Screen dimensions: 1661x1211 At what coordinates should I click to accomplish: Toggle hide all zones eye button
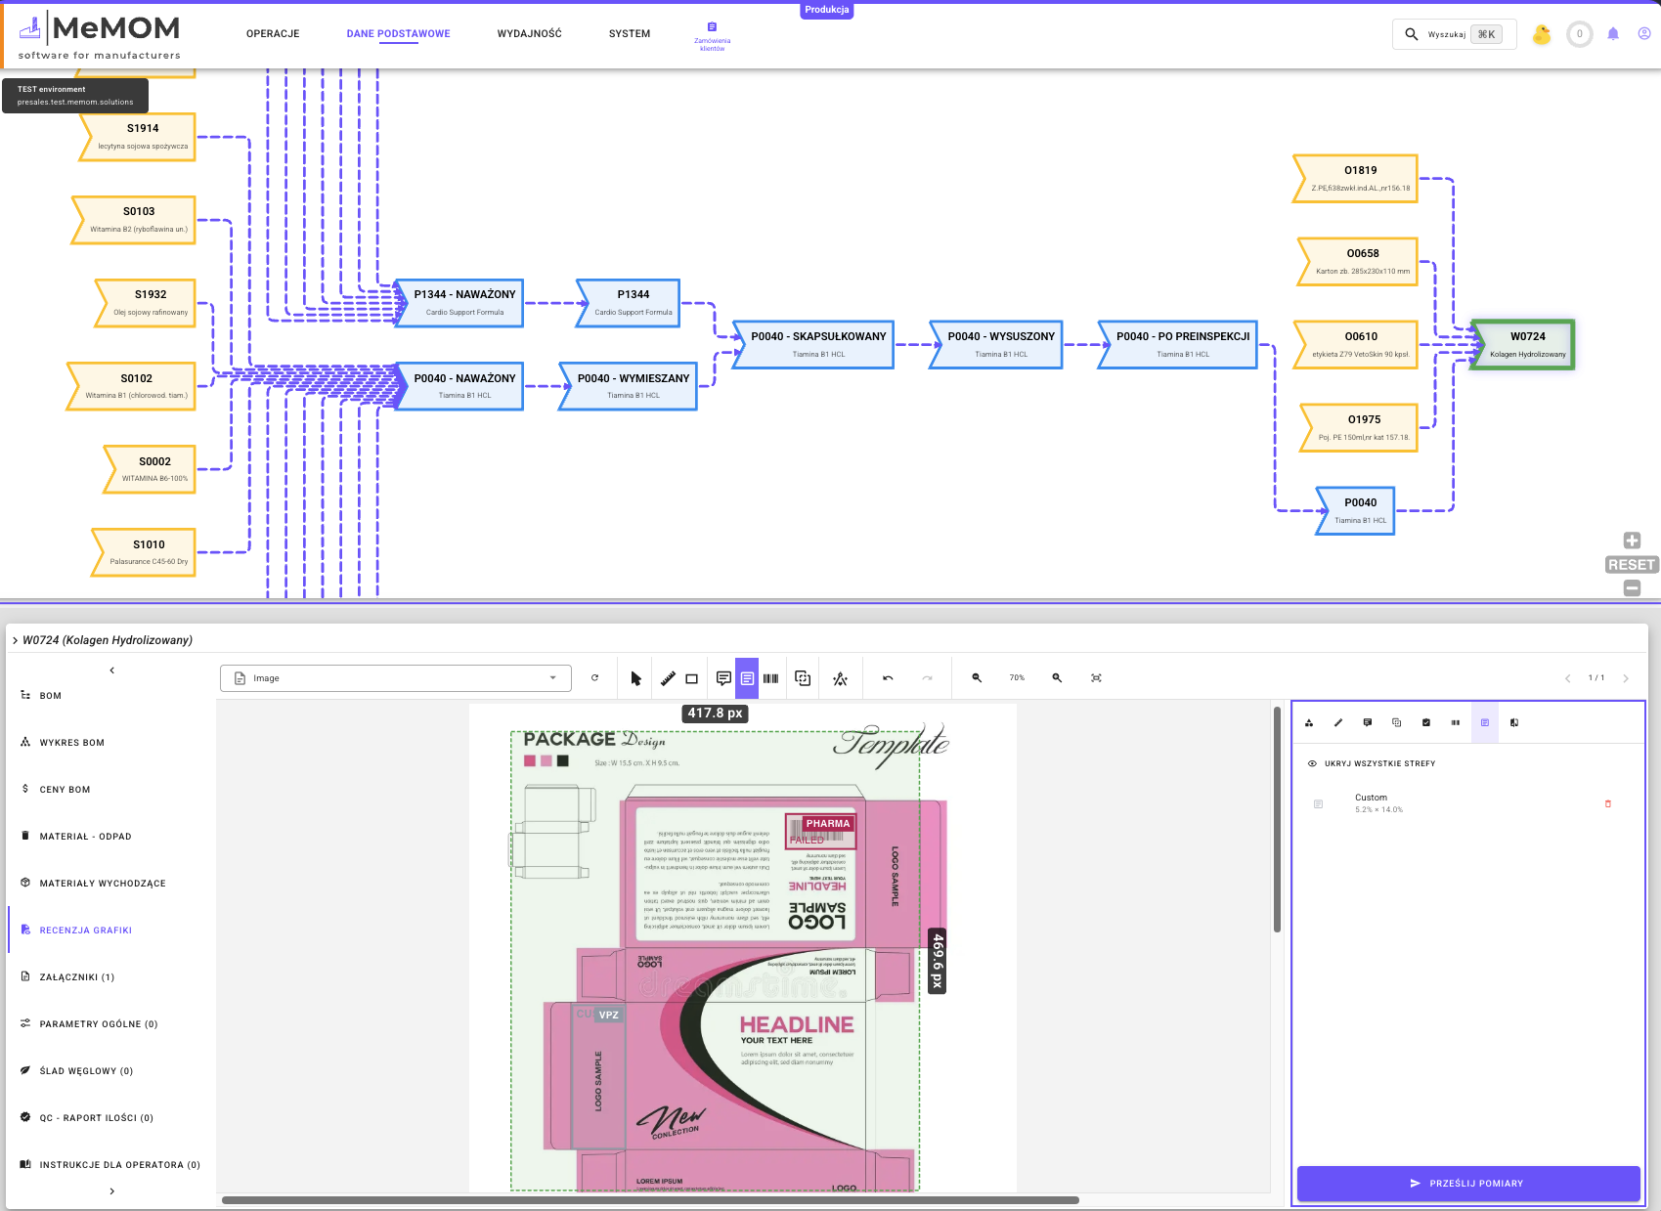pyautogui.click(x=1372, y=764)
